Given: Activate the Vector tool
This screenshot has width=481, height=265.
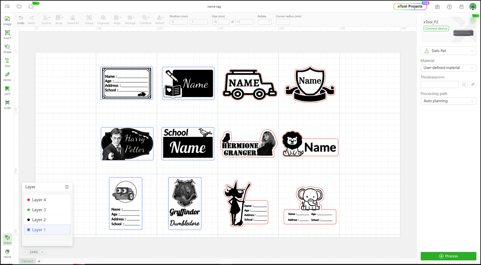Looking at the screenshot, I should [x=7, y=77].
